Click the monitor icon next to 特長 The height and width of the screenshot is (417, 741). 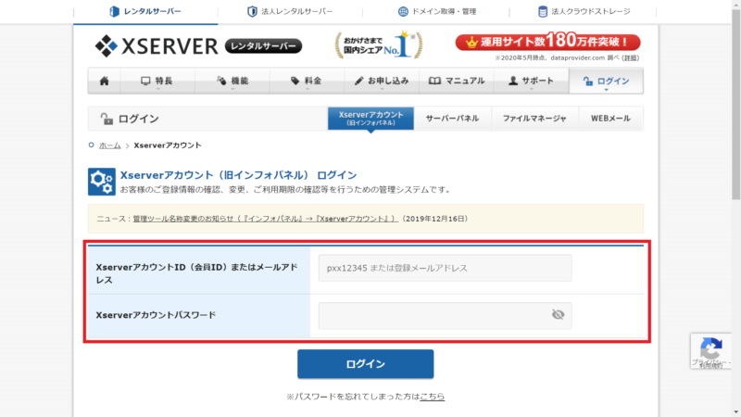pos(145,81)
